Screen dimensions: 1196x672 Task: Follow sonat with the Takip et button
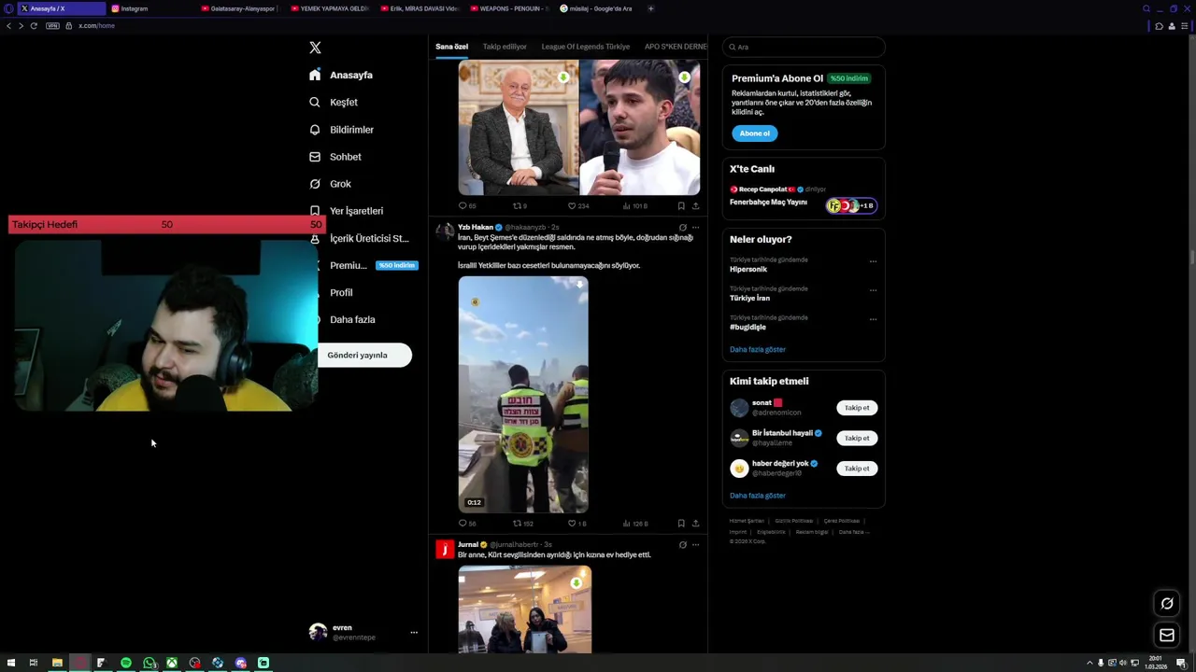tap(857, 408)
